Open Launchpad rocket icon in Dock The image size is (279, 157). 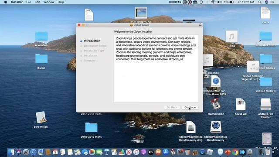pyautogui.click(x=26, y=152)
